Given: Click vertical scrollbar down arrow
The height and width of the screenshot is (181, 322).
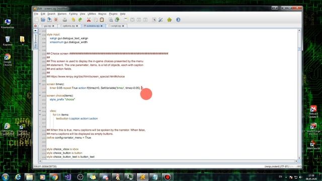Looking at the screenshot, I should (299, 158).
